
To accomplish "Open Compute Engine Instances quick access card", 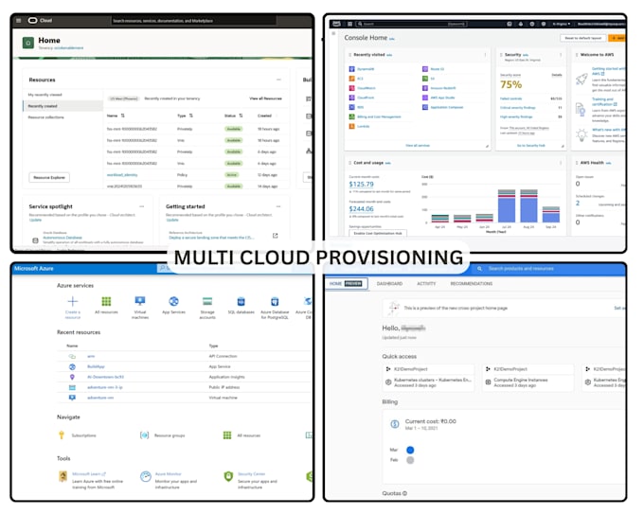I will pos(528,377).
